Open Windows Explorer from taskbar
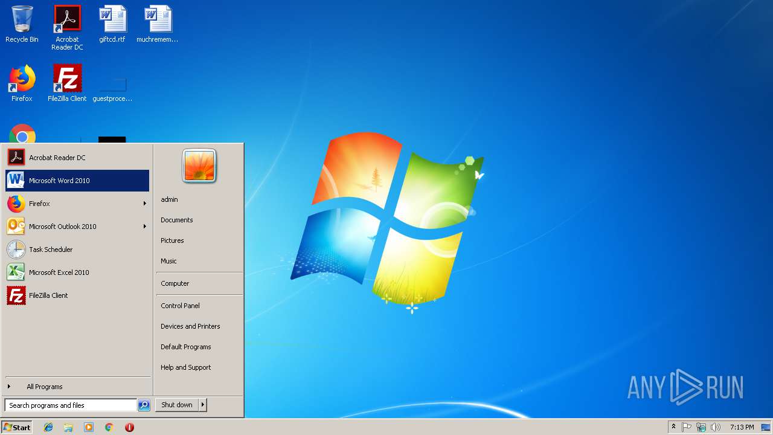Image resolution: width=773 pixels, height=435 pixels. pyautogui.click(x=68, y=427)
